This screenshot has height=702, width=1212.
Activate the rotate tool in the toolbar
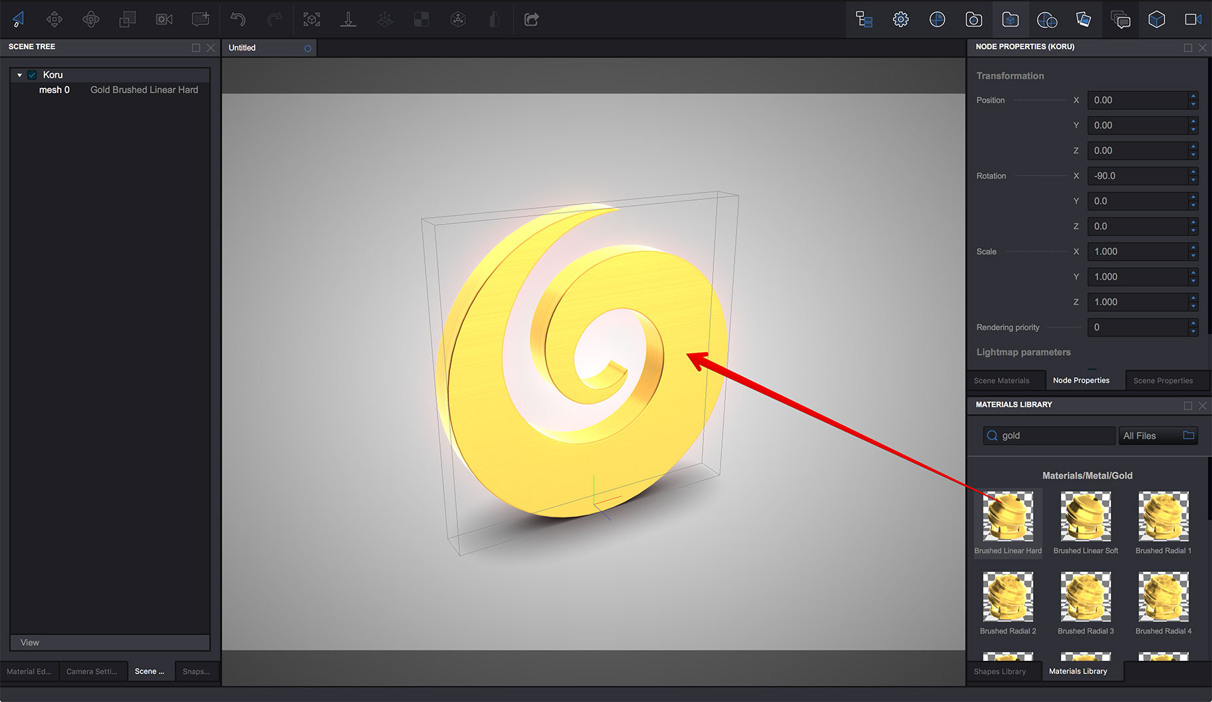[x=91, y=19]
